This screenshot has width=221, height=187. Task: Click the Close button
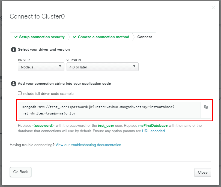tap(202, 172)
